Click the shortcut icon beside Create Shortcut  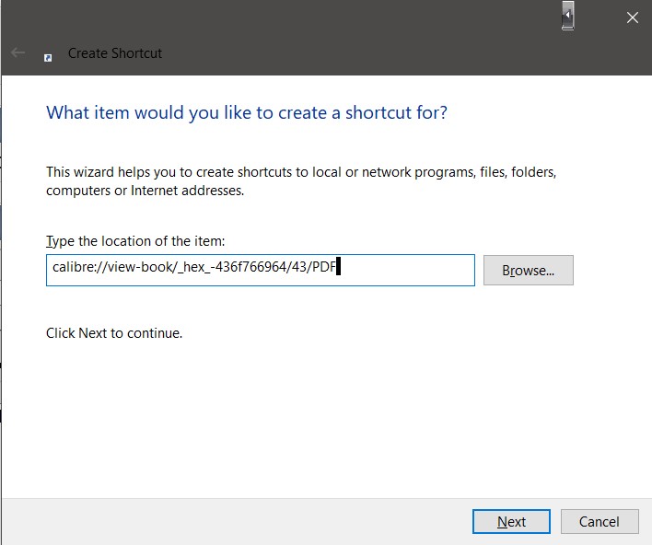48,57
